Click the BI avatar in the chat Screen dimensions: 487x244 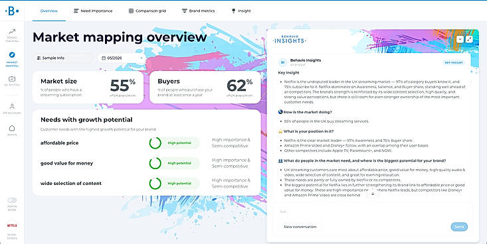pyautogui.click(x=282, y=62)
